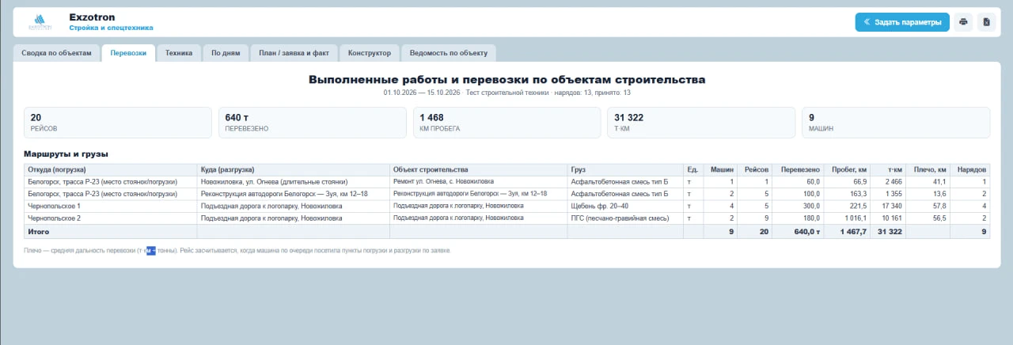Click the Итого row label
1013x345 pixels.
click(111, 231)
